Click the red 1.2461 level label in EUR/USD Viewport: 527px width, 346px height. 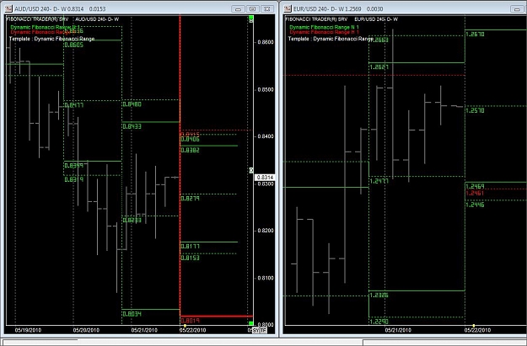(475, 194)
